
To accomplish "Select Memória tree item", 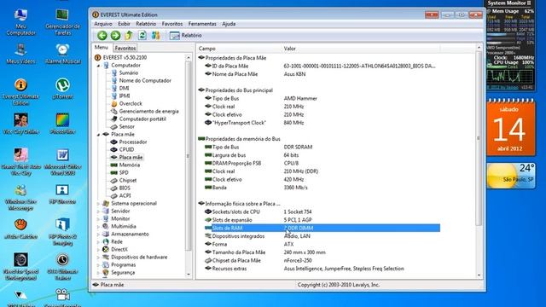I will 130,165.
